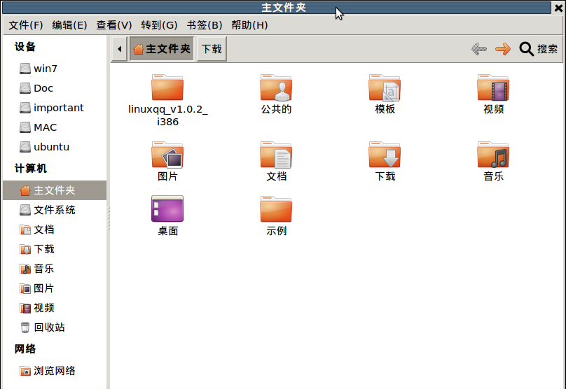Click the 下载 path bar button

pos(212,49)
